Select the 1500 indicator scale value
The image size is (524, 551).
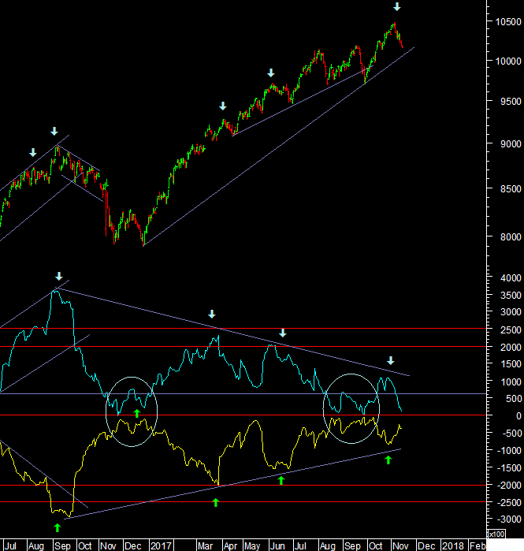coord(511,364)
